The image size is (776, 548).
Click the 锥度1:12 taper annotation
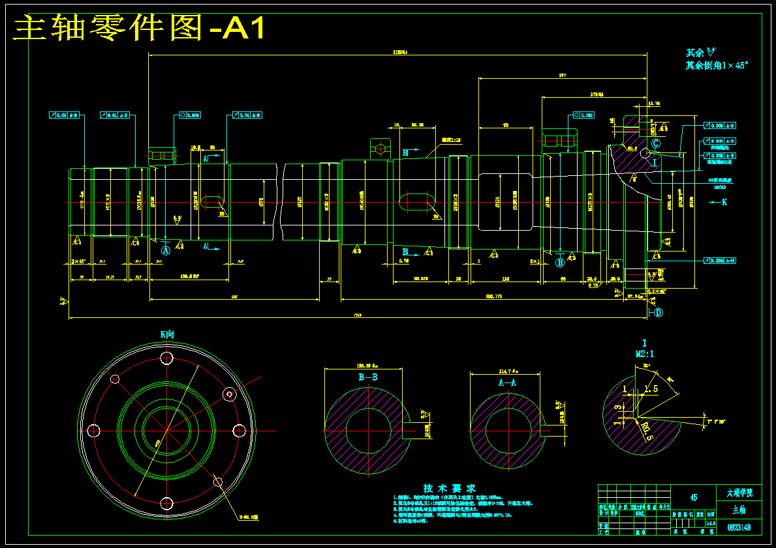(x=451, y=140)
